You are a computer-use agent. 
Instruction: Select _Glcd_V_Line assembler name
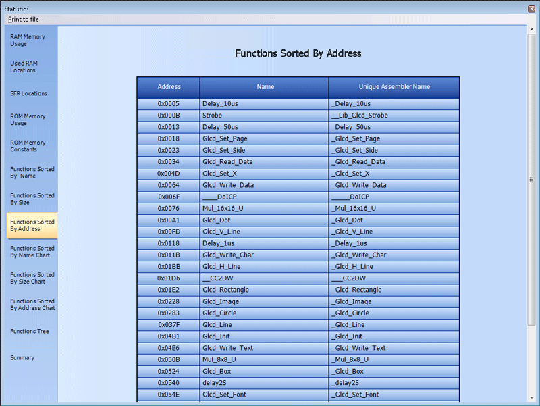tap(394, 232)
